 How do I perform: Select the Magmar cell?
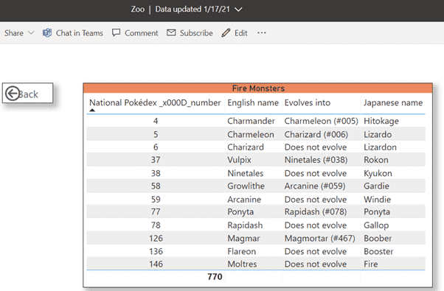click(x=243, y=239)
